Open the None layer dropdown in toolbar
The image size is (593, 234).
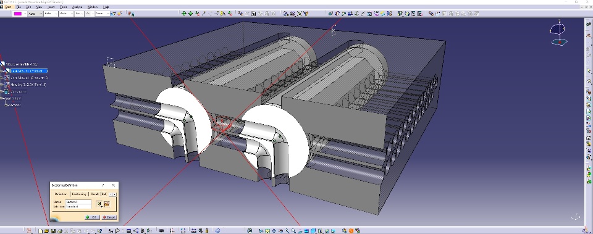[x=103, y=13]
